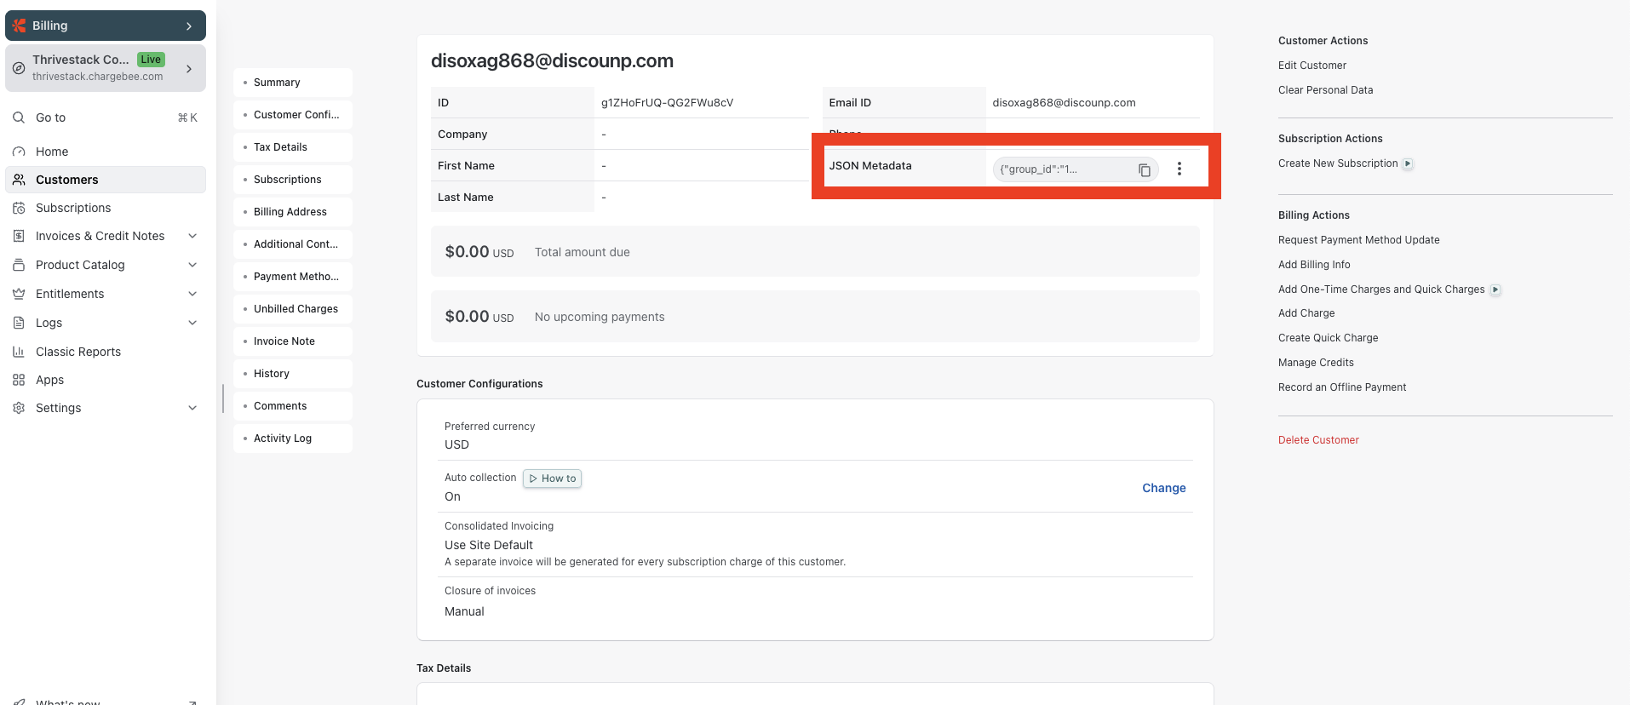Jump to Comments section
This screenshot has height=705, width=1630.
293,406
